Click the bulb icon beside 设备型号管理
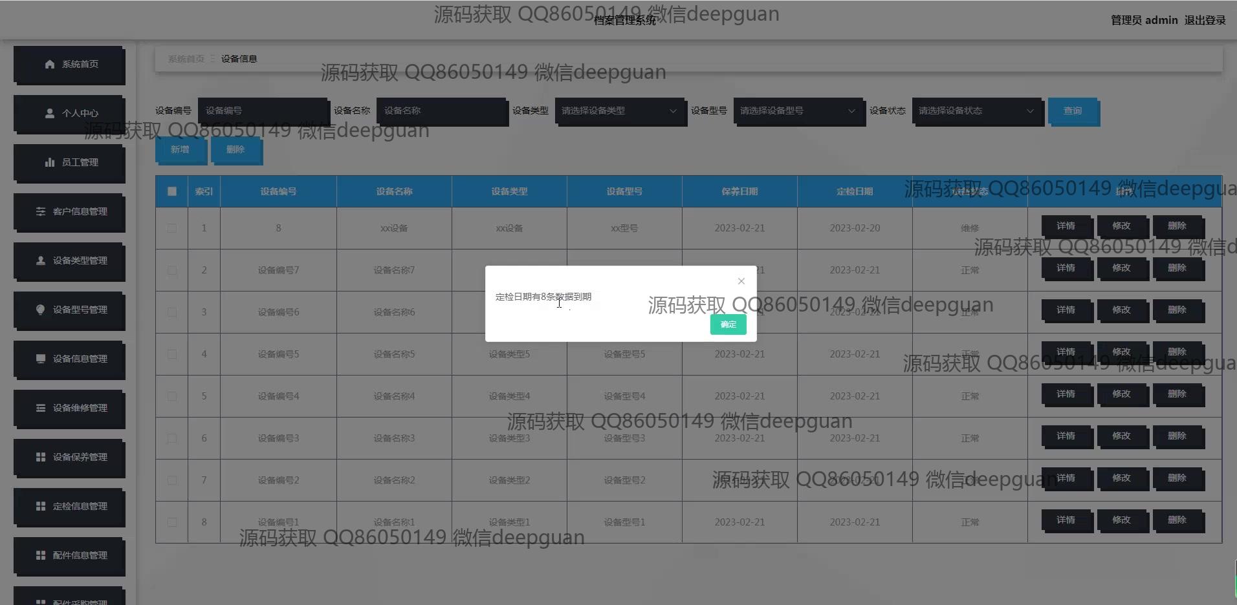The image size is (1237, 605). pos(41,310)
